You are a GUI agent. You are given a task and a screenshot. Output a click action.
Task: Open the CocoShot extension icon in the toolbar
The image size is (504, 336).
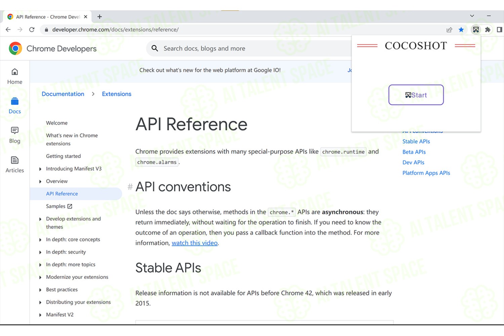point(476,30)
